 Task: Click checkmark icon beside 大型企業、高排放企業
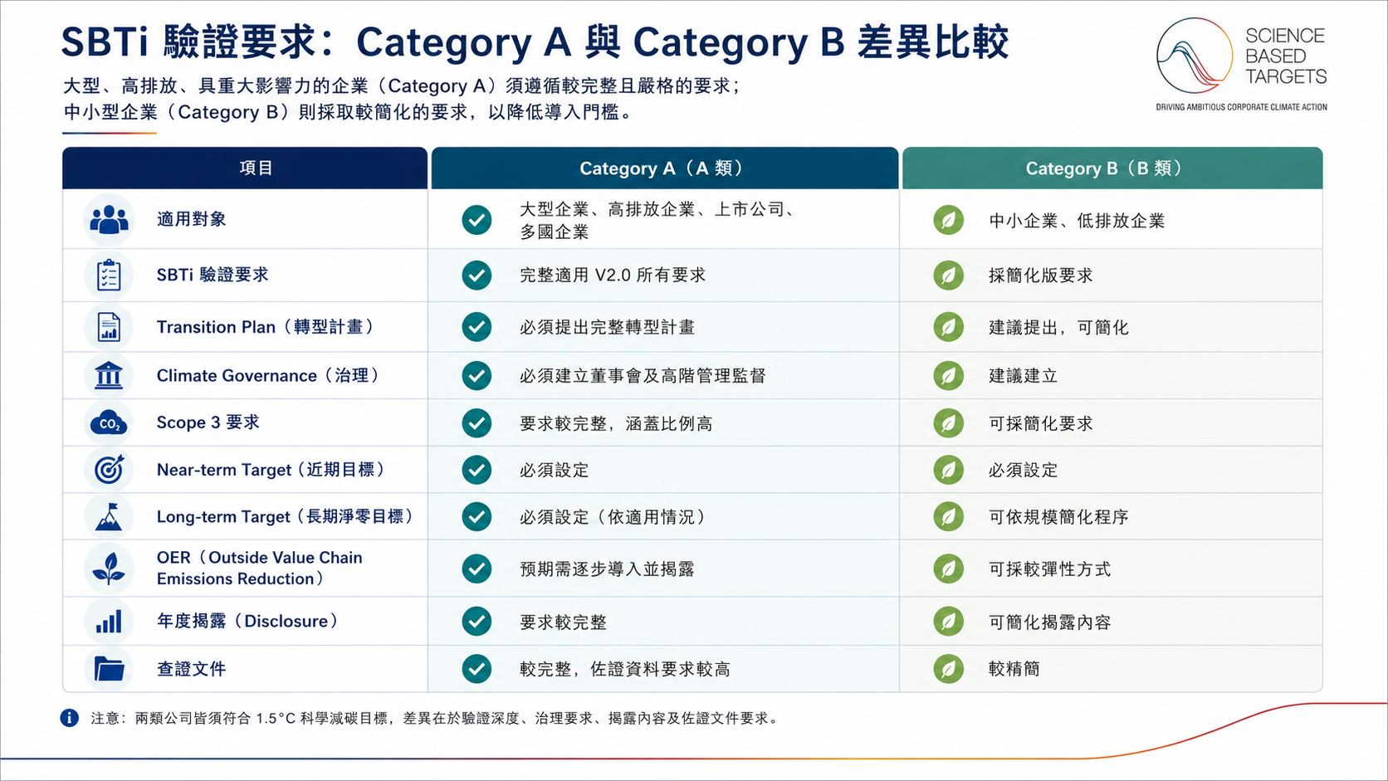[x=477, y=220]
